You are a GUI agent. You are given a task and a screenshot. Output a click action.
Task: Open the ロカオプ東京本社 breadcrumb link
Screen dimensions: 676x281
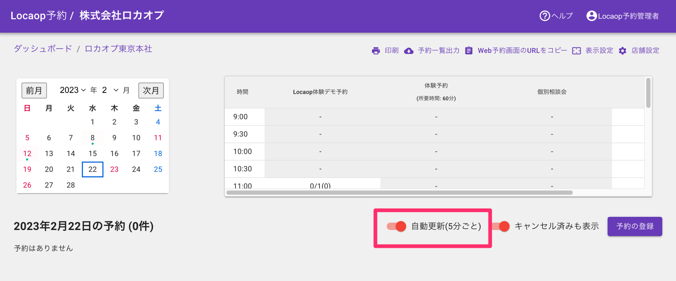point(118,49)
